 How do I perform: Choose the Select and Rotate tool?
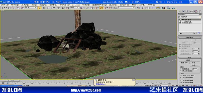point(63,8)
